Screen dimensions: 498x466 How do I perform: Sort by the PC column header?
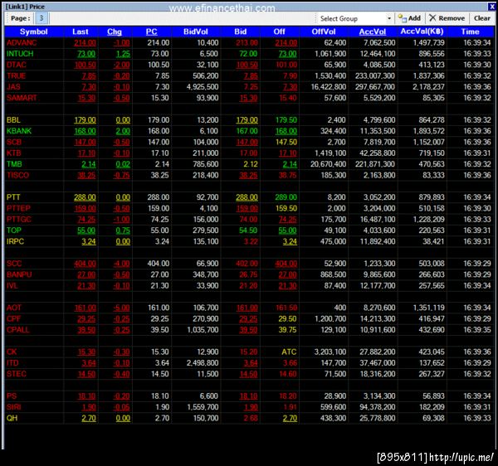(152, 32)
